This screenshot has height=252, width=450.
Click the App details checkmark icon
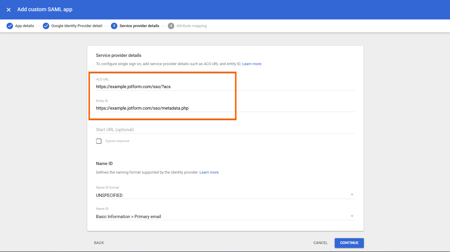click(x=10, y=26)
